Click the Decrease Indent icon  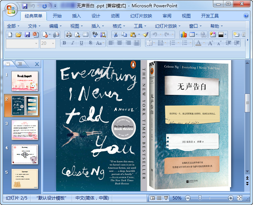(228, 43)
